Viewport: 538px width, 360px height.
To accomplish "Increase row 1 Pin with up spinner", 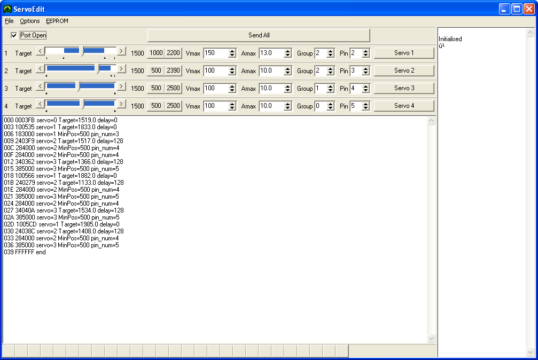I will click(x=366, y=51).
